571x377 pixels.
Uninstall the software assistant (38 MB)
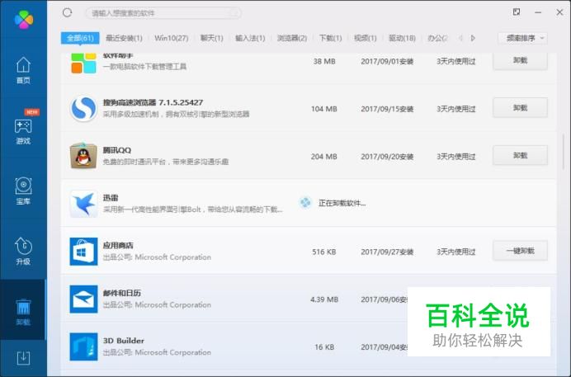(520, 60)
